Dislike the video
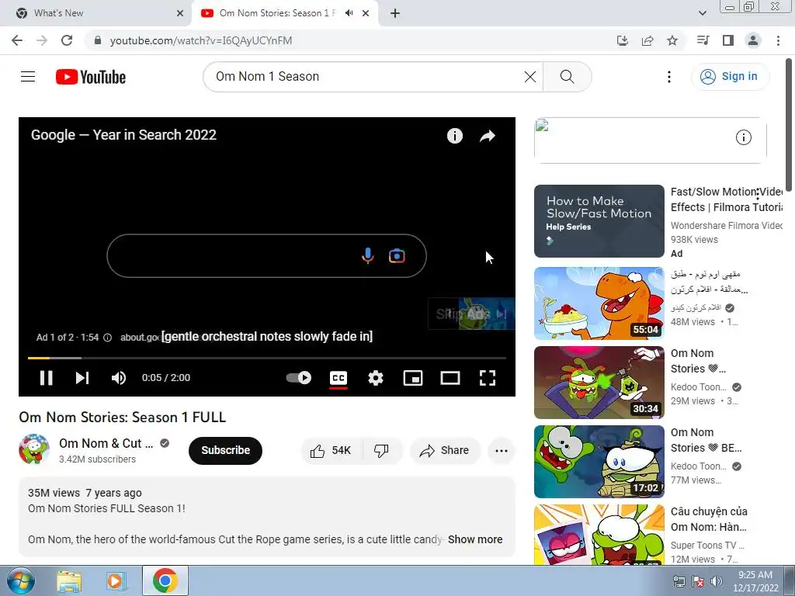Viewport: 795px width, 596px height. [381, 450]
